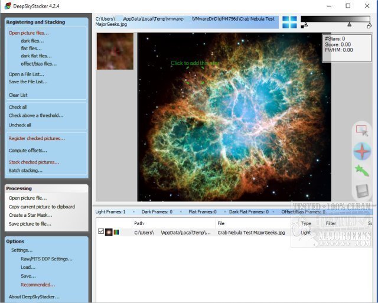Click the save changes disk icon
378x303 pixels.
[362, 191]
